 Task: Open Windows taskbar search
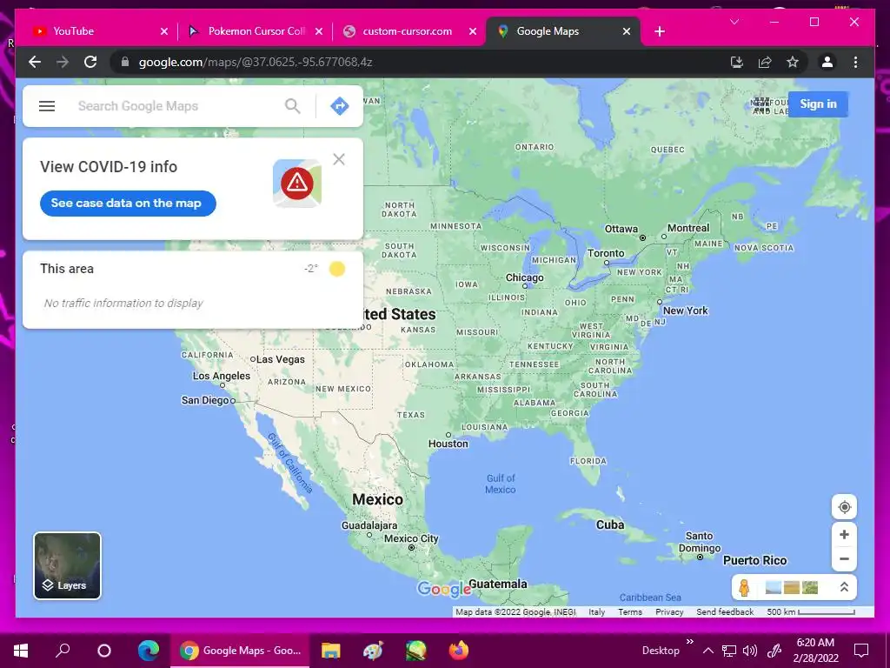63,651
